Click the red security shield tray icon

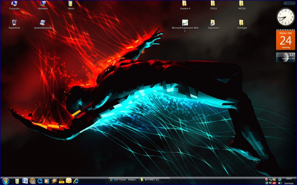click(267, 179)
